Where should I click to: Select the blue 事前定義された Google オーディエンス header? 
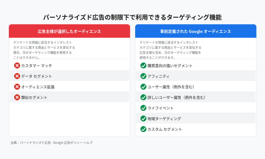[196, 31]
